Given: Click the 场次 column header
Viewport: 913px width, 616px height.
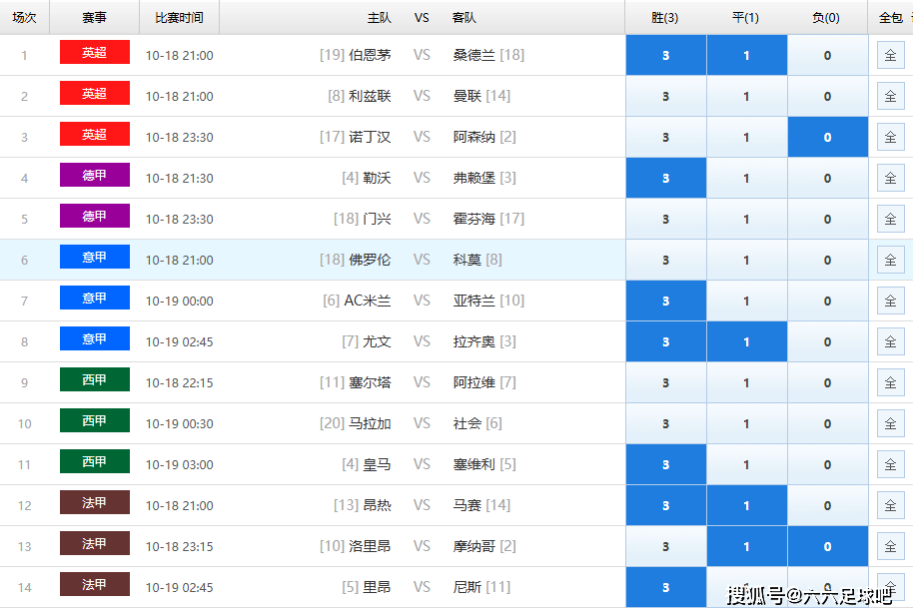Looking at the screenshot, I should click(x=24, y=18).
